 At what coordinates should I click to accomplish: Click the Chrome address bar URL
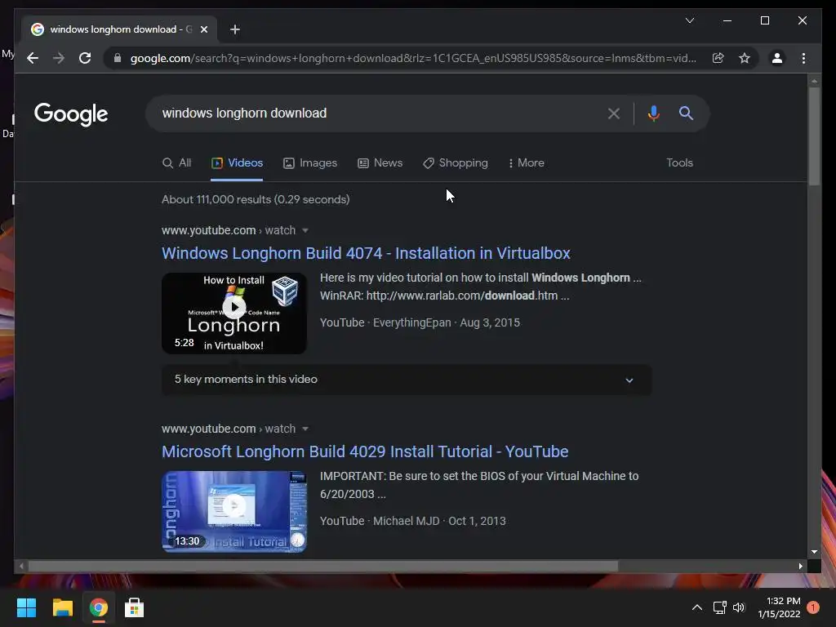coord(413,58)
